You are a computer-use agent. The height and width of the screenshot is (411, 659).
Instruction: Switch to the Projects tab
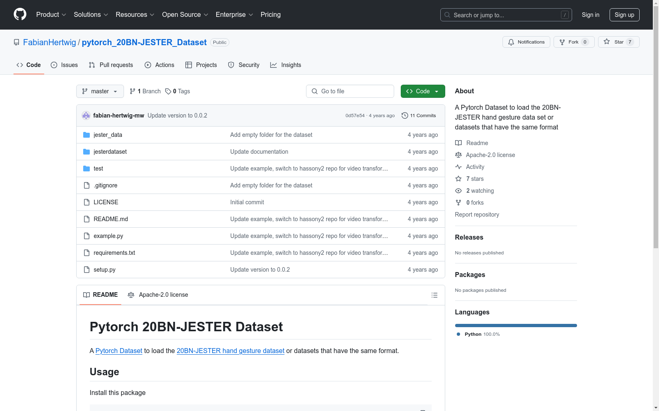[x=201, y=65]
